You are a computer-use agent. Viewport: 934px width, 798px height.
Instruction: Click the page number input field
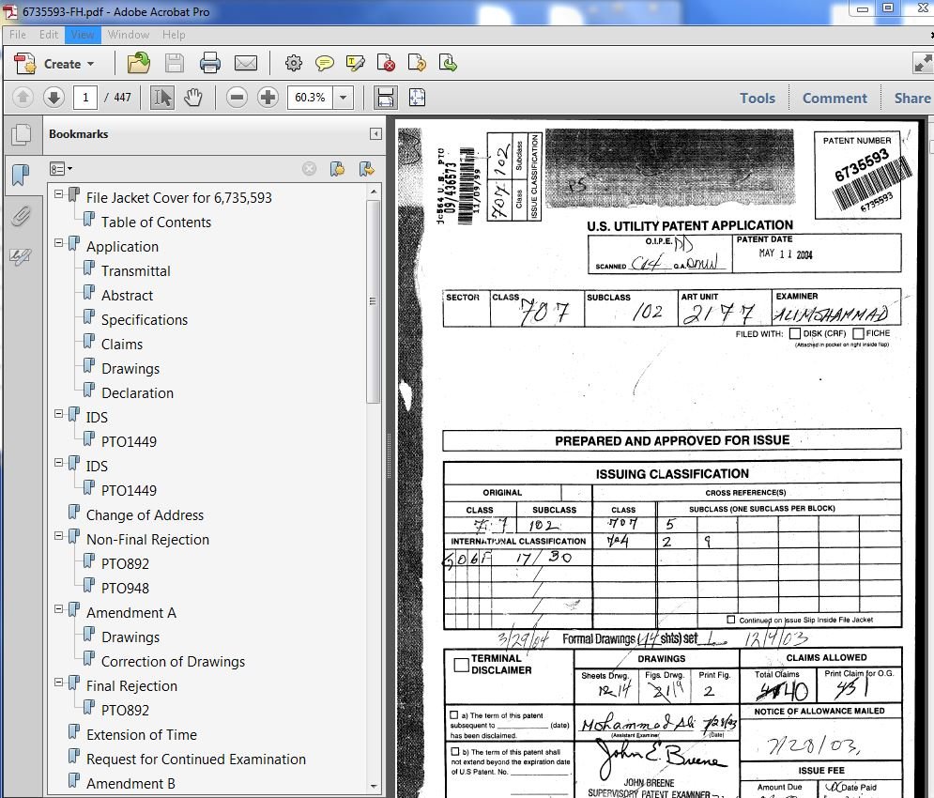click(85, 97)
